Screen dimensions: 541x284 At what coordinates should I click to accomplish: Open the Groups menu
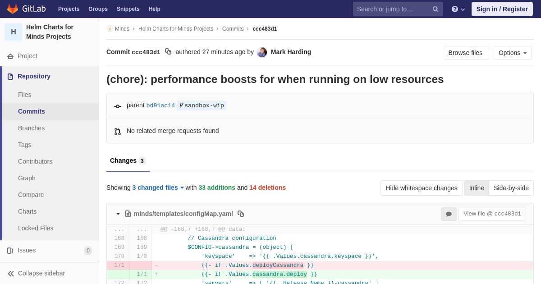coord(98,9)
